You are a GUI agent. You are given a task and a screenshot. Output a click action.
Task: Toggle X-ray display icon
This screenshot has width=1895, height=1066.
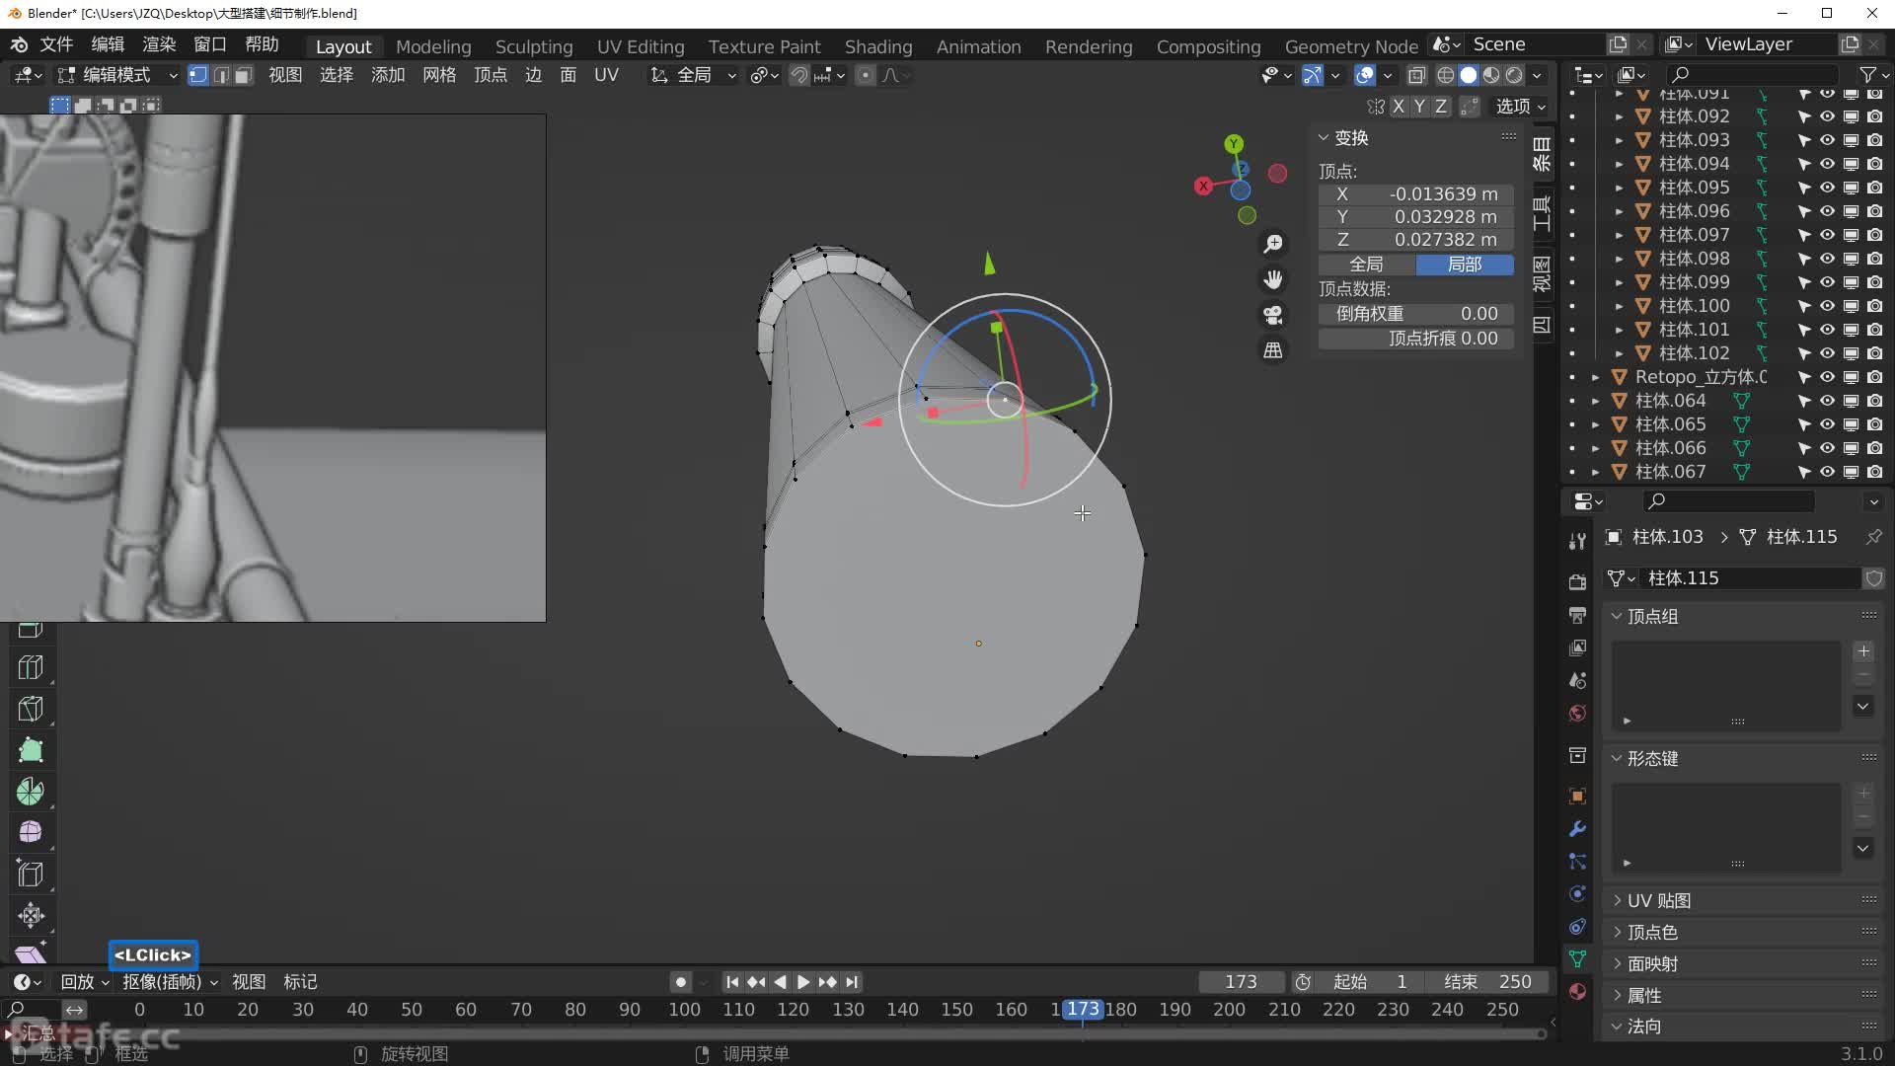tap(1416, 75)
